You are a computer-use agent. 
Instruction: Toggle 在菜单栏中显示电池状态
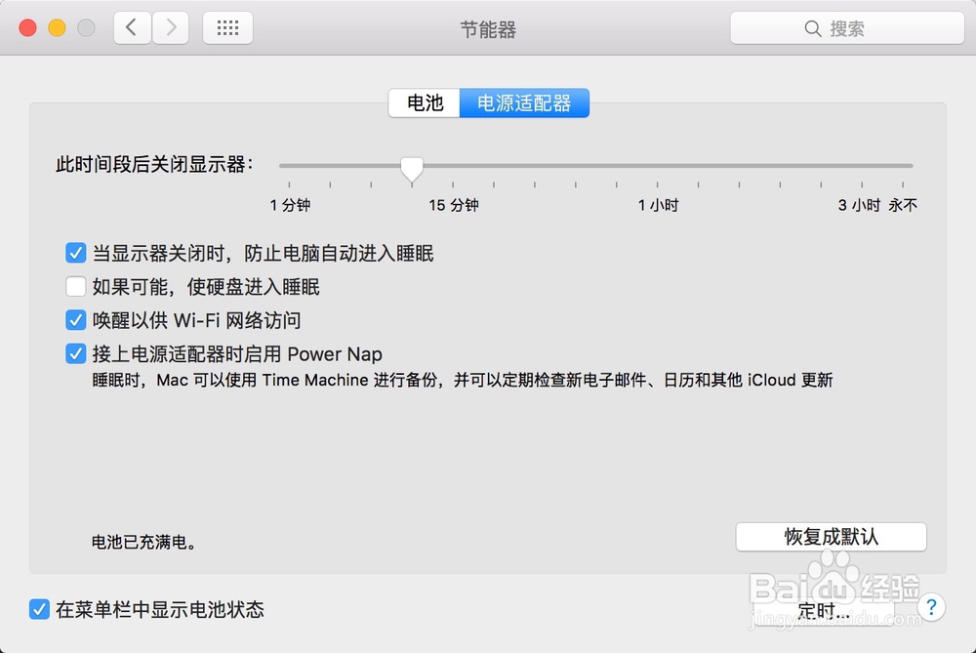pyautogui.click(x=39, y=609)
